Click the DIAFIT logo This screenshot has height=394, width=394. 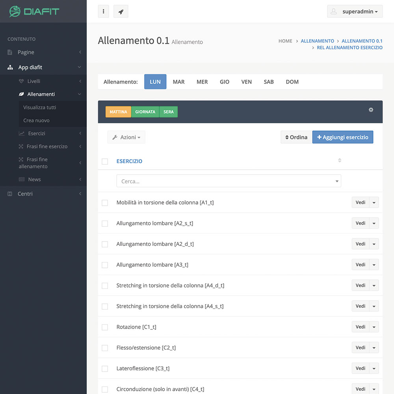pyautogui.click(x=35, y=11)
